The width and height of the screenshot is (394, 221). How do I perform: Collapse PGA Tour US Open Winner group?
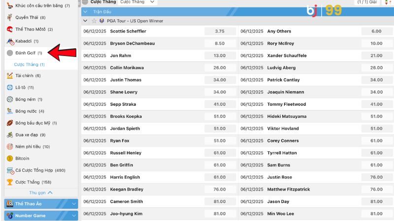coord(85,21)
